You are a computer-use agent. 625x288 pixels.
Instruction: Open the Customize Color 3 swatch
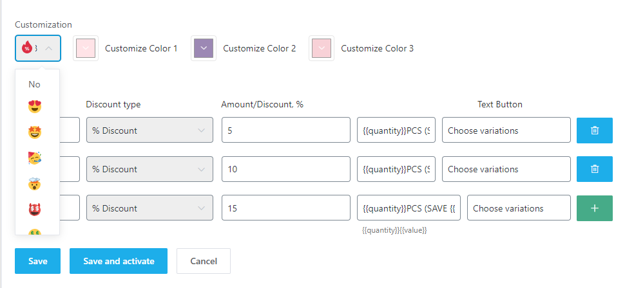click(x=322, y=48)
